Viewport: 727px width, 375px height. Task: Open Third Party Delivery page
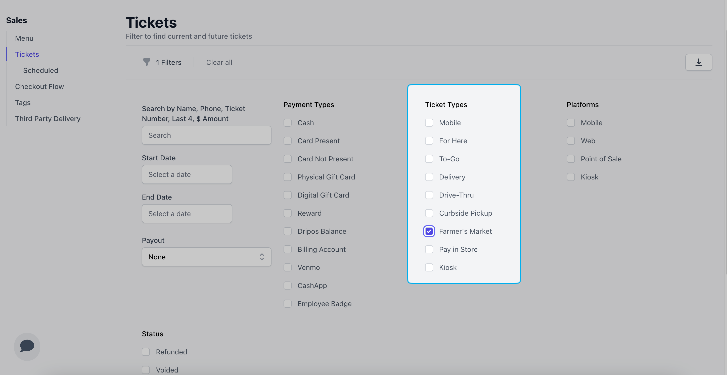[x=48, y=119]
